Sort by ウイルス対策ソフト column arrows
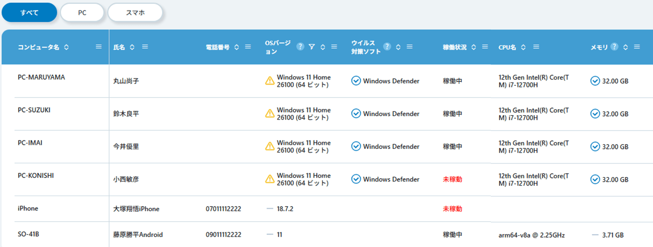The width and height of the screenshot is (653, 247). point(398,47)
